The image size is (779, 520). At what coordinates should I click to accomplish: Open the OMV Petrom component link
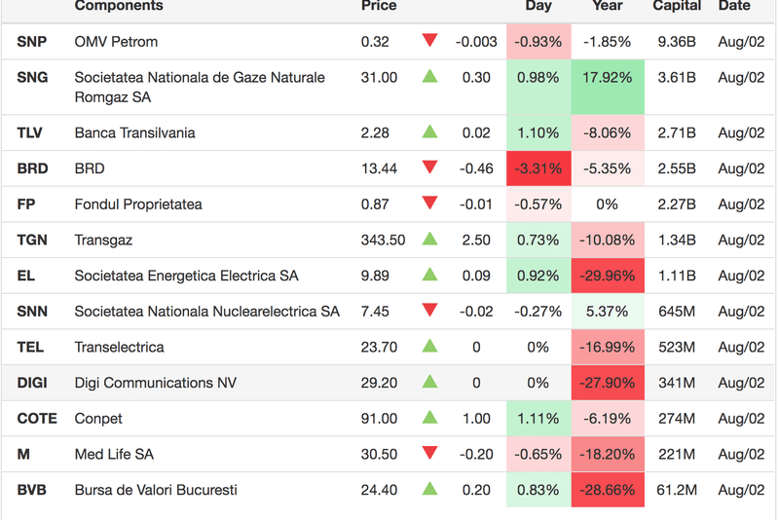coord(116,42)
